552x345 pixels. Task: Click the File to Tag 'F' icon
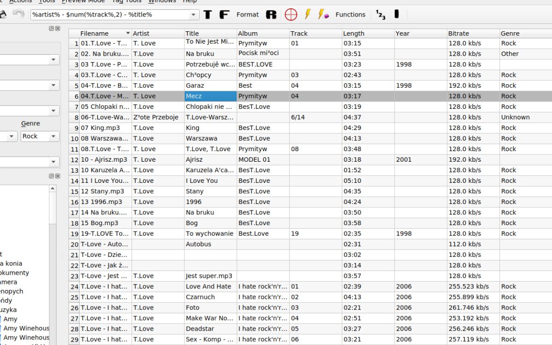pyautogui.click(x=224, y=15)
